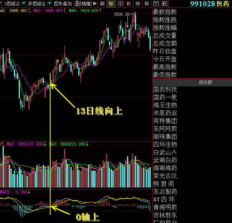Image resolution: width=232 pixels, height=223 pixels.
Task: Select the 最新指数 row
Action: [165, 12]
